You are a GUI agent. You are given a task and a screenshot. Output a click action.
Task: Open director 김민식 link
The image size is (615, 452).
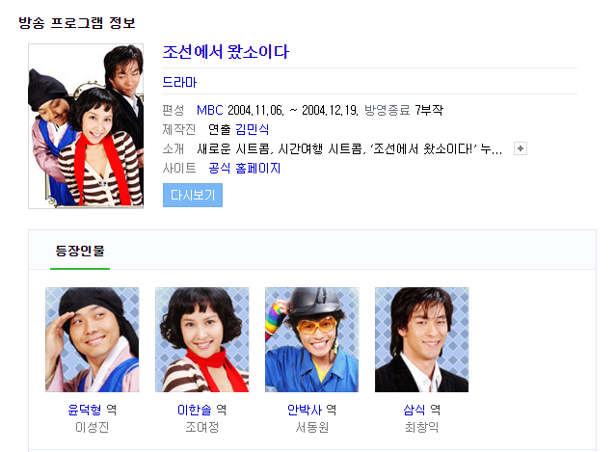[252, 129]
